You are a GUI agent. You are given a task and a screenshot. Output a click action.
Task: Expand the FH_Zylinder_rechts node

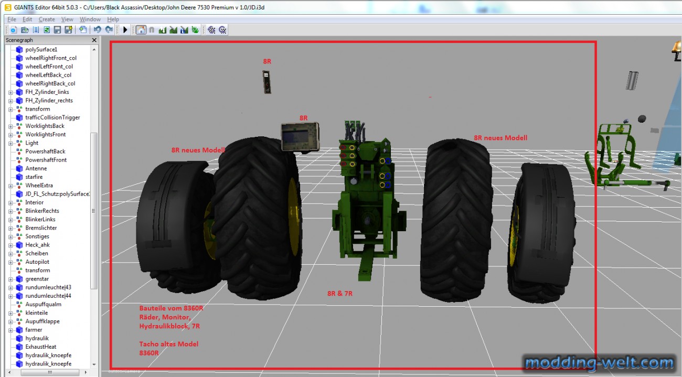click(x=10, y=101)
